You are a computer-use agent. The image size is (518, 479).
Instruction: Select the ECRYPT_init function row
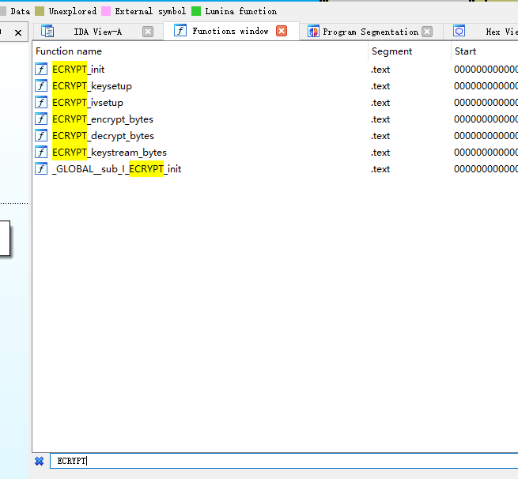coord(275,70)
